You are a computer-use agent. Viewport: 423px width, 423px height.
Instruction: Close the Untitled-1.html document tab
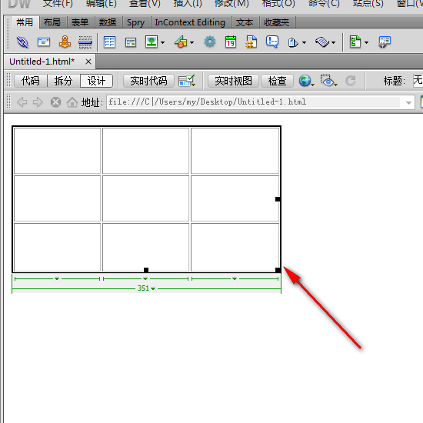(88, 62)
